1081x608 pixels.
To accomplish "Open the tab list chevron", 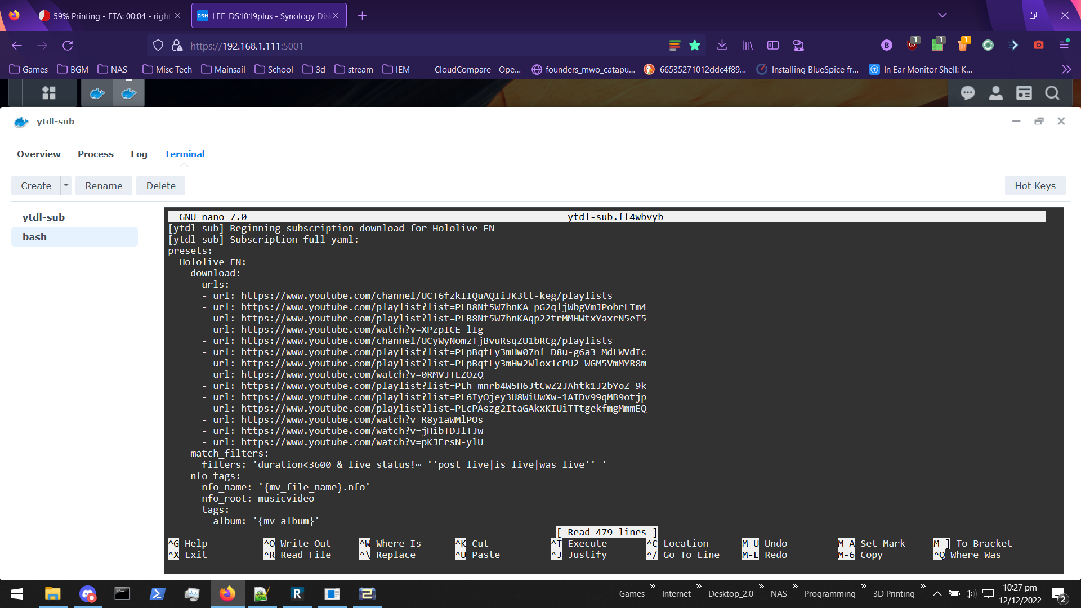I will (x=942, y=15).
